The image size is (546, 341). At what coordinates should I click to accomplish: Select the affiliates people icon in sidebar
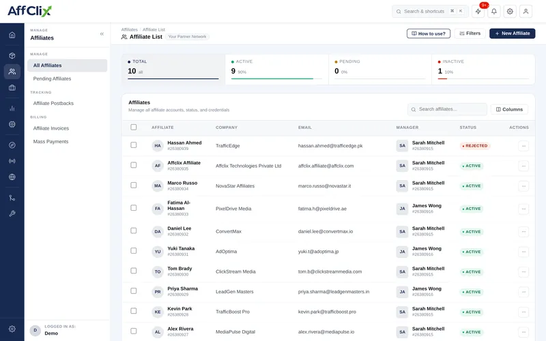point(12,72)
